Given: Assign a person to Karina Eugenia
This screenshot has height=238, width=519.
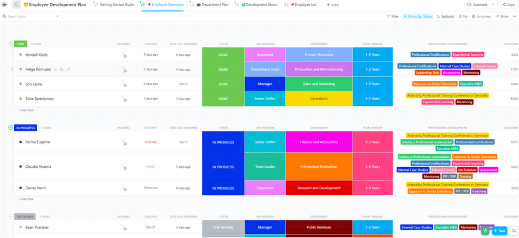Looking at the screenshot, I should click(x=123, y=142).
